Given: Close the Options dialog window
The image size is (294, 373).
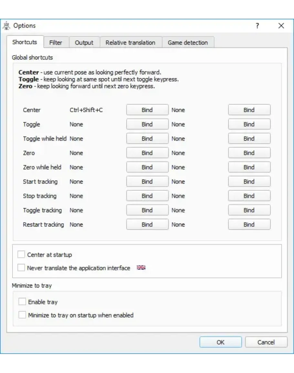Looking at the screenshot, I should (281, 26).
